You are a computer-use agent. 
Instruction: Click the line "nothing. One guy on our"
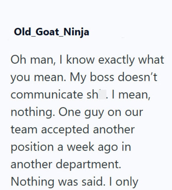pos(77,113)
